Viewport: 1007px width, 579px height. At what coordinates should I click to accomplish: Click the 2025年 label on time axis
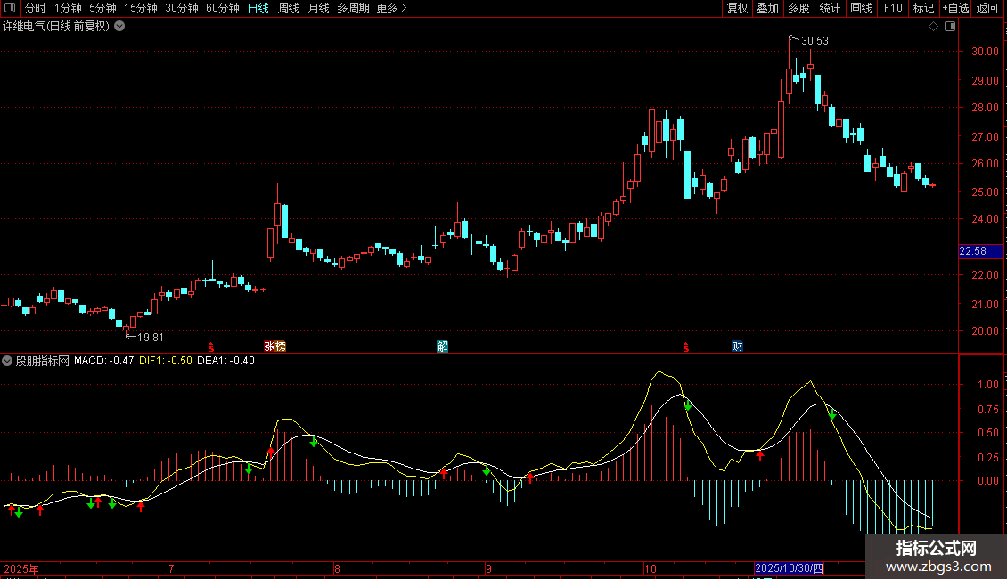21,568
